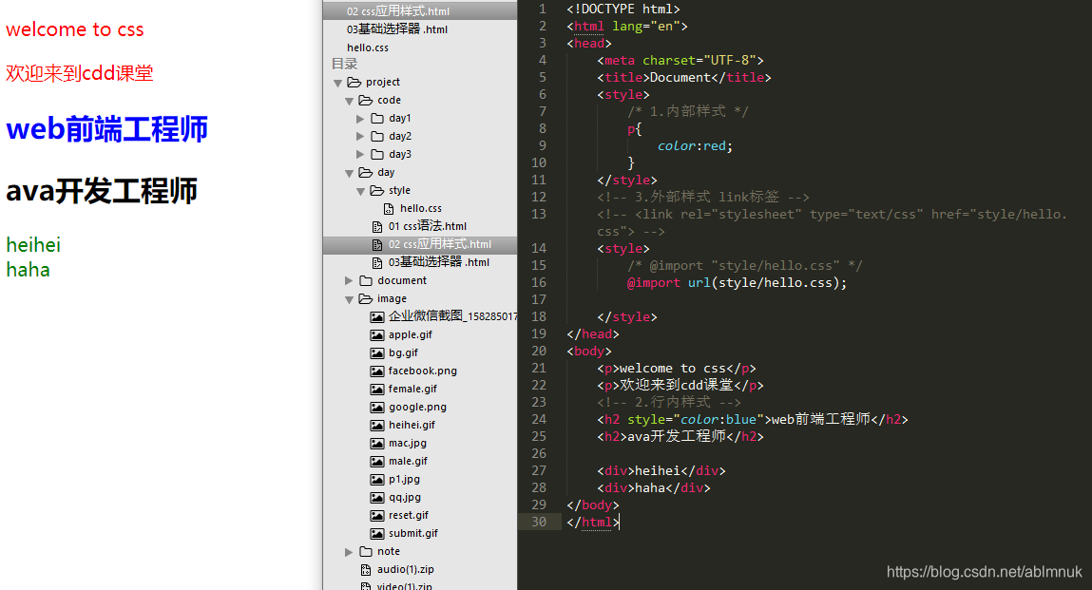
Task: Click the 02 css应用样式.html tree file icon
Action: click(376, 244)
